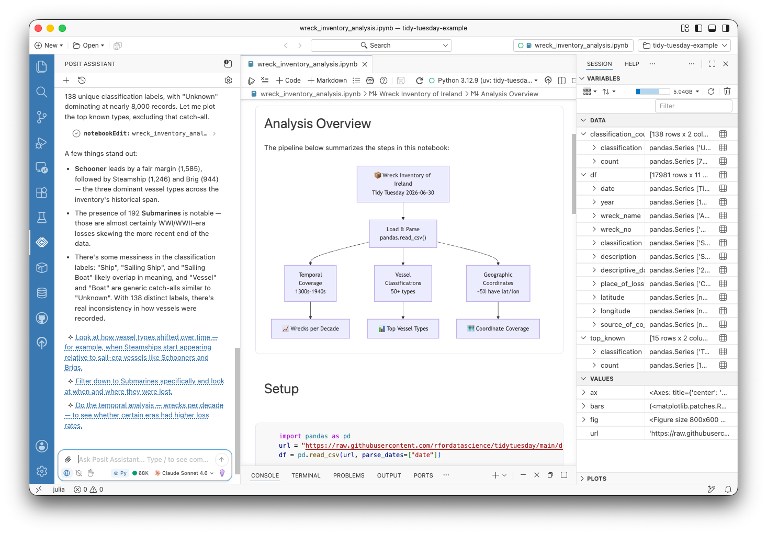
Task: Open the Explorer view in activity bar
Action: (42, 67)
